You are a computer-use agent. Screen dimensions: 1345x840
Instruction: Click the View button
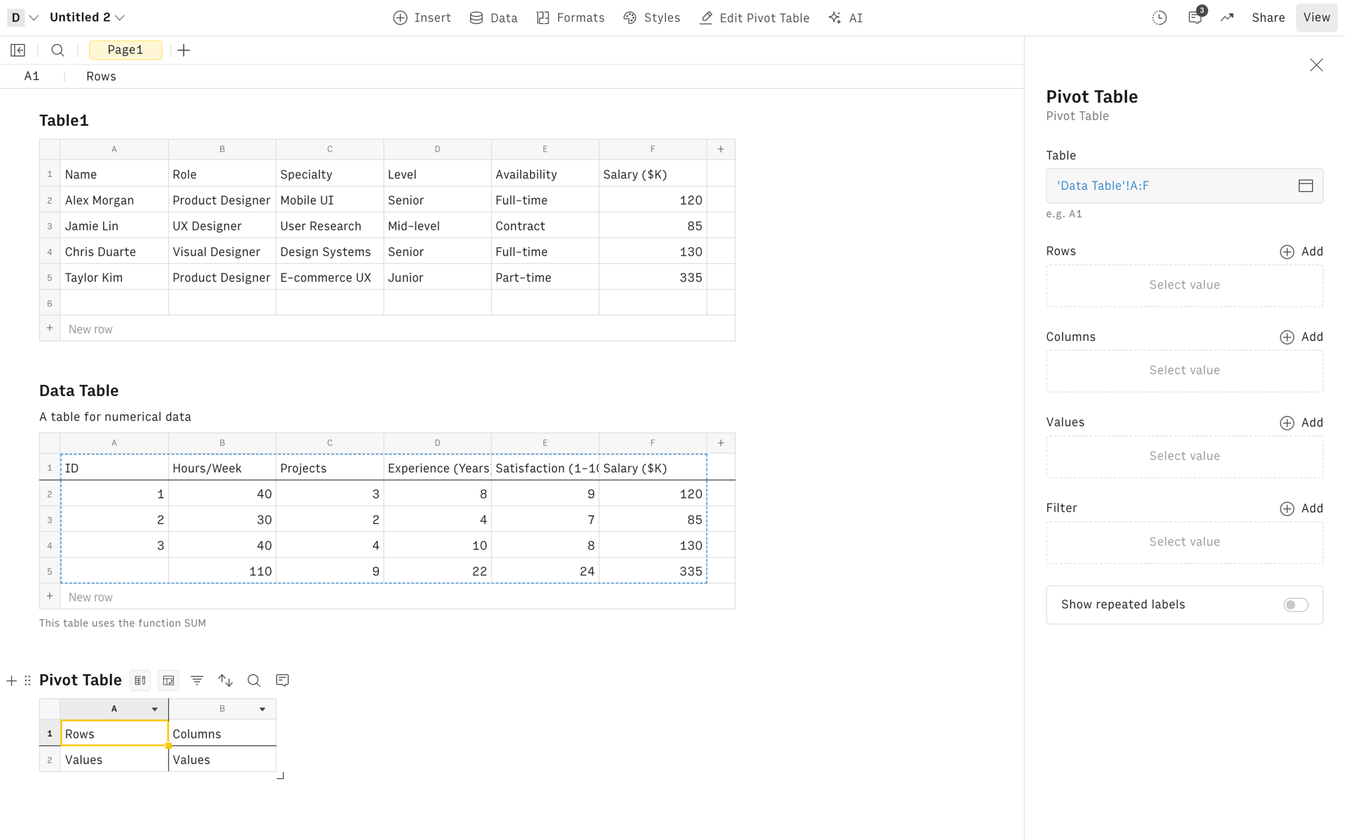(1316, 18)
